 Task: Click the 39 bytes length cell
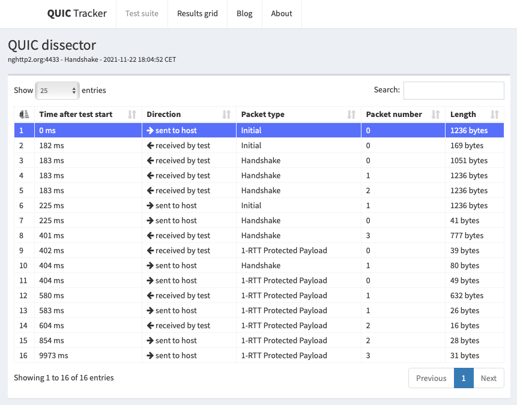click(x=474, y=250)
